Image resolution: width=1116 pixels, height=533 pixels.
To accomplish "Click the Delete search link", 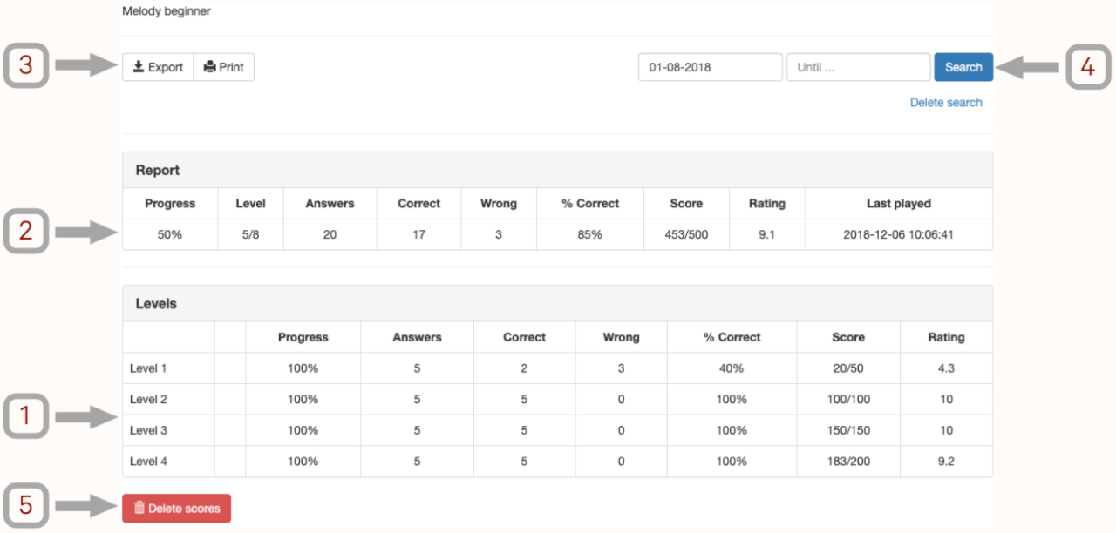I will [x=946, y=102].
